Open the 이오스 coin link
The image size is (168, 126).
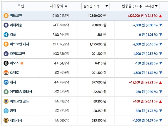[x=14, y=63]
